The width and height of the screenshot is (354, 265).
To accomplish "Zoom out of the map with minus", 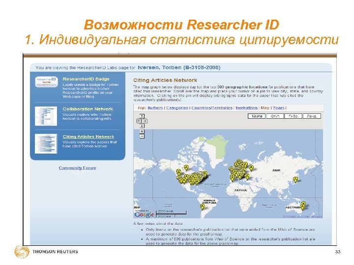I will [x=142, y=136].
